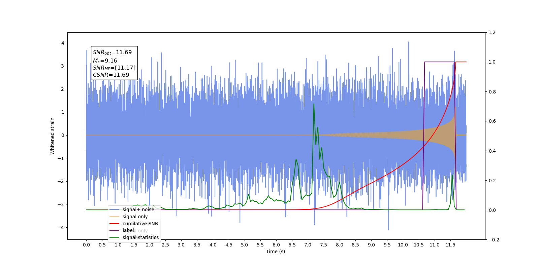Click the 'signal statistics' legend entry
The width and height of the screenshot is (539, 269).
[x=134, y=237]
